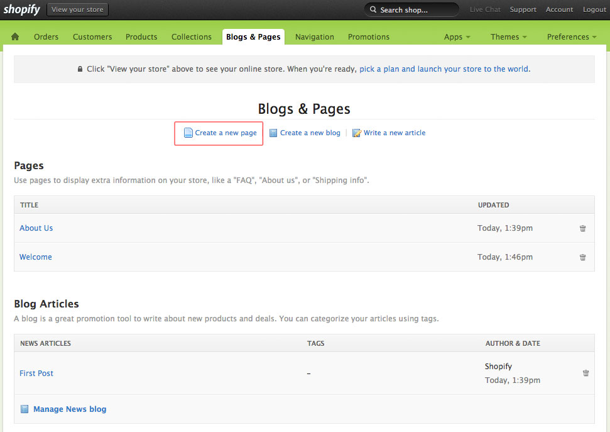Click the magnifier icon in search box
This screenshot has width=610, height=432.
tap(373, 9)
